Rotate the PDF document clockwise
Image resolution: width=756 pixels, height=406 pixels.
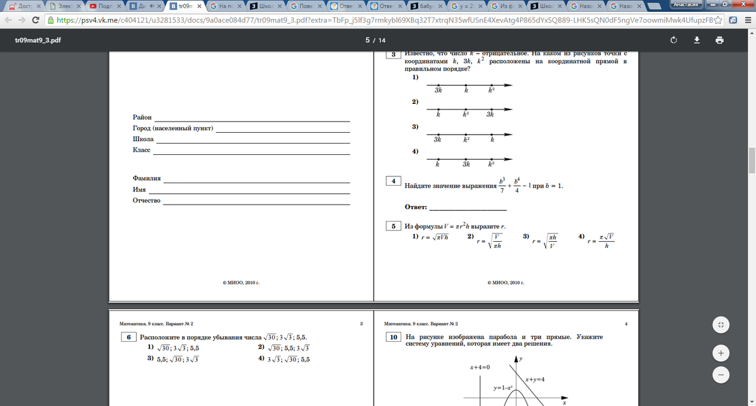674,40
